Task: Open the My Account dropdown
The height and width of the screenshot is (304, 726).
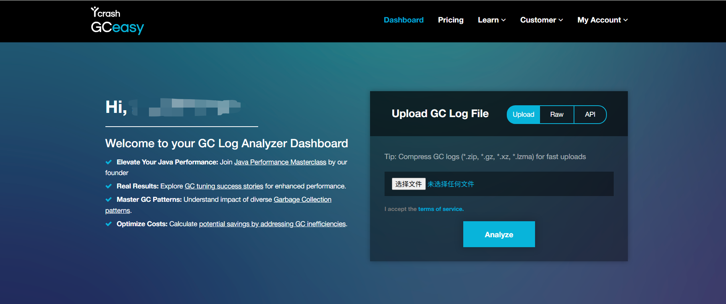Action: pyautogui.click(x=602, y=20)
